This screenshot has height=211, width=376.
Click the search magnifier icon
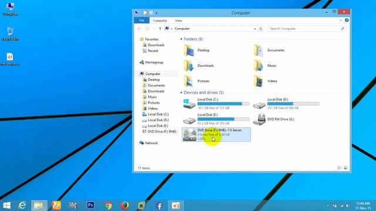pos(343,29)
